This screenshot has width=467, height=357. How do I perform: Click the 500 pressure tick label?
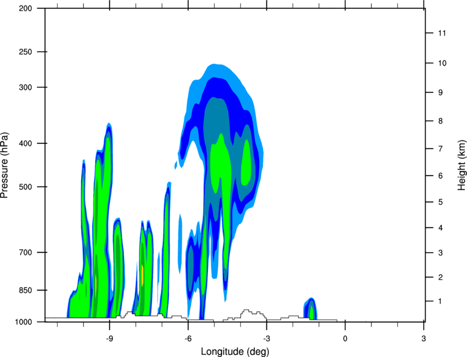click(x=25, y=187)
